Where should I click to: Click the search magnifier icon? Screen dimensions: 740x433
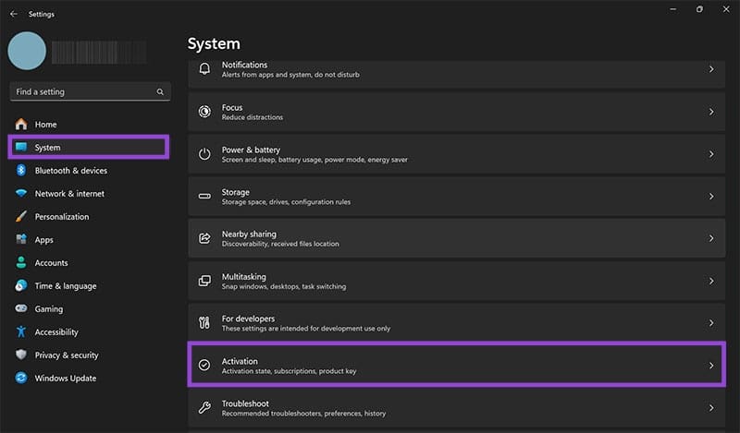coord(160,92)
